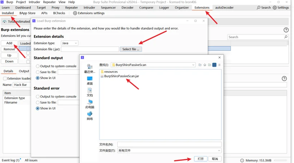The image size is (294, 163).
Task: Select the file BurpShiroPassiveScan.jar
Action: 122,76
